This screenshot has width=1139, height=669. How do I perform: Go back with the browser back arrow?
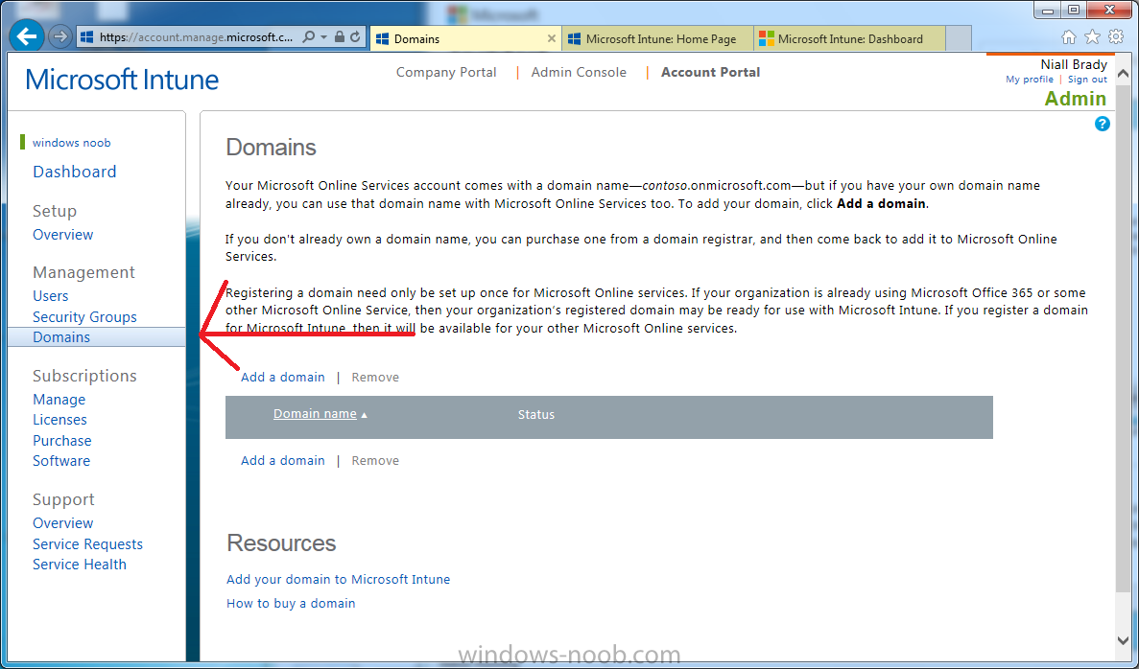(27, 36)
